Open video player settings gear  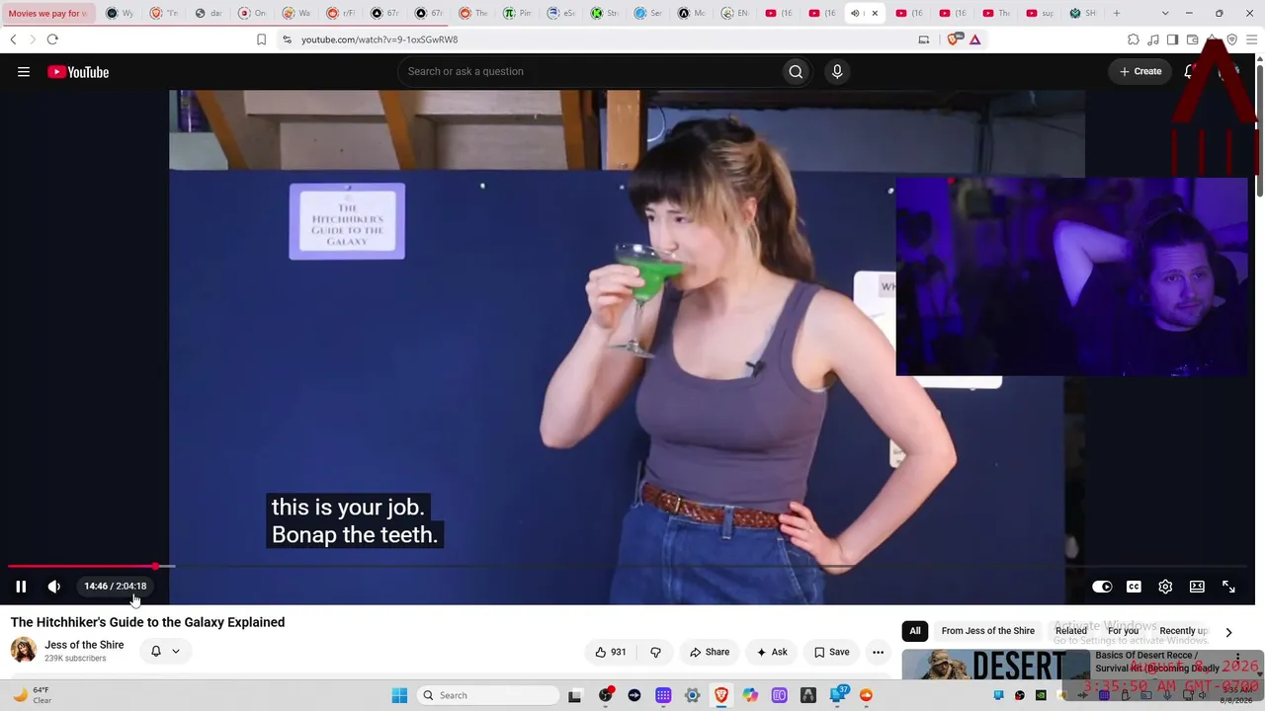[x=1165, y=587]
